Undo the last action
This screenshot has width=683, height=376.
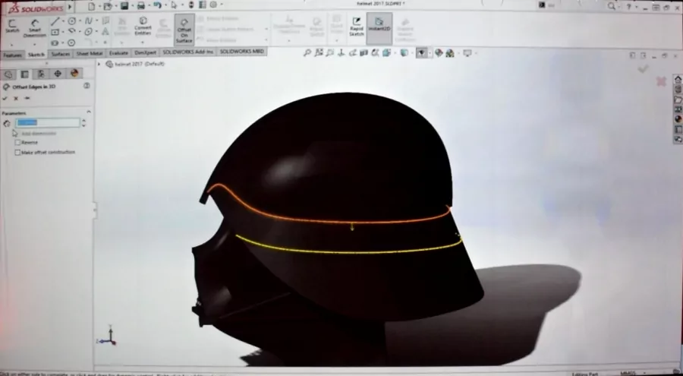pos(157,5)
